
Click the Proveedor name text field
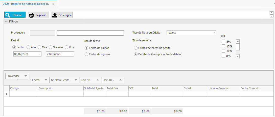(90, 33)
